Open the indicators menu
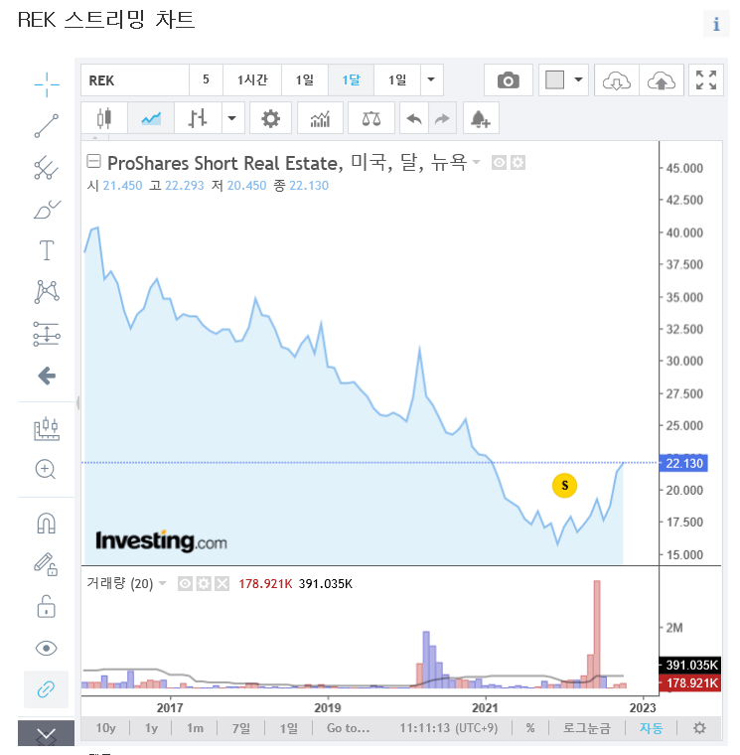Screen dimensions: 740x755 point(320,118)
